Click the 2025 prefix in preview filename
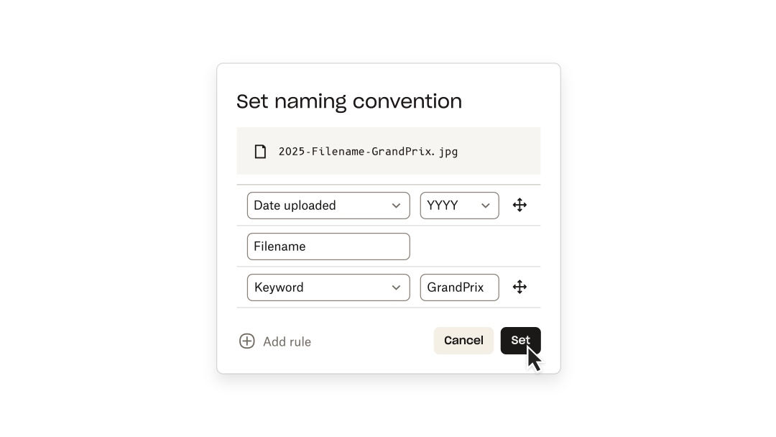 (292, 152)
